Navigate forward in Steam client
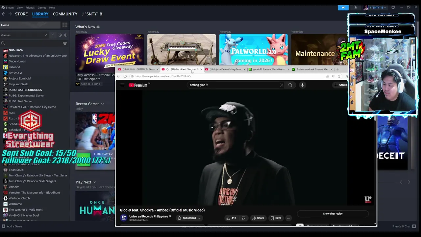 10,14
